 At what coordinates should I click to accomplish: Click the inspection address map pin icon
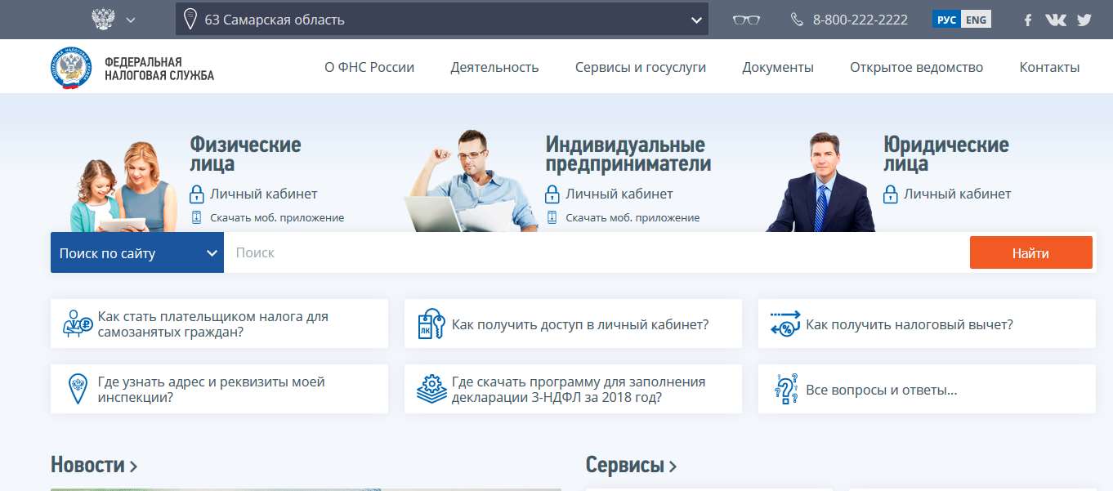point(78,390)
